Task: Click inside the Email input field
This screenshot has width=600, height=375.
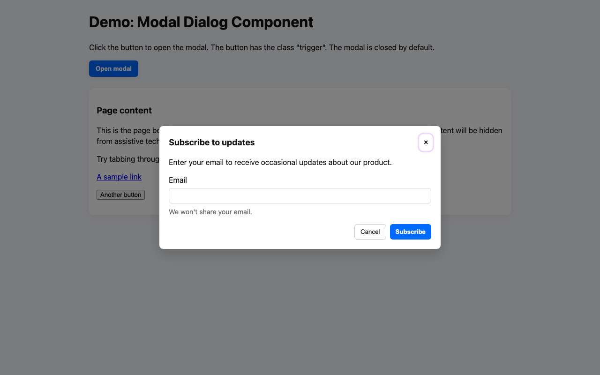Action: (x=300, y=195)
